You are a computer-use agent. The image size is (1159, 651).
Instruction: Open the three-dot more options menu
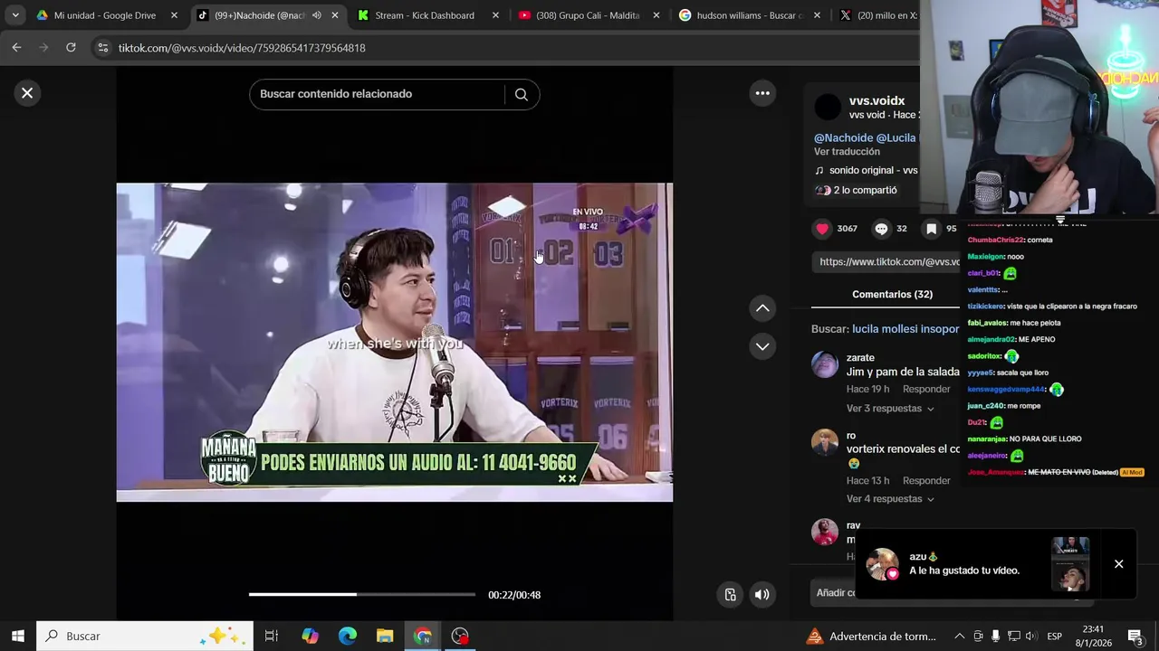click(762, 93)
